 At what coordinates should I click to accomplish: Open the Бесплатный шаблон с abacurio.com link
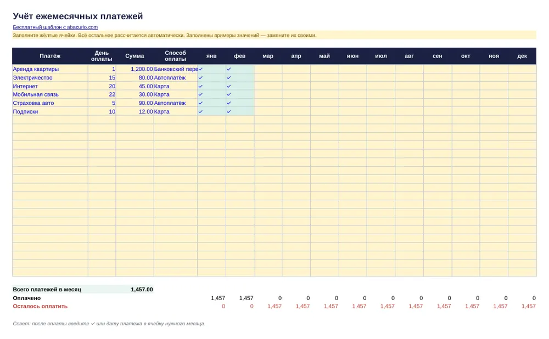pos(55,27)
